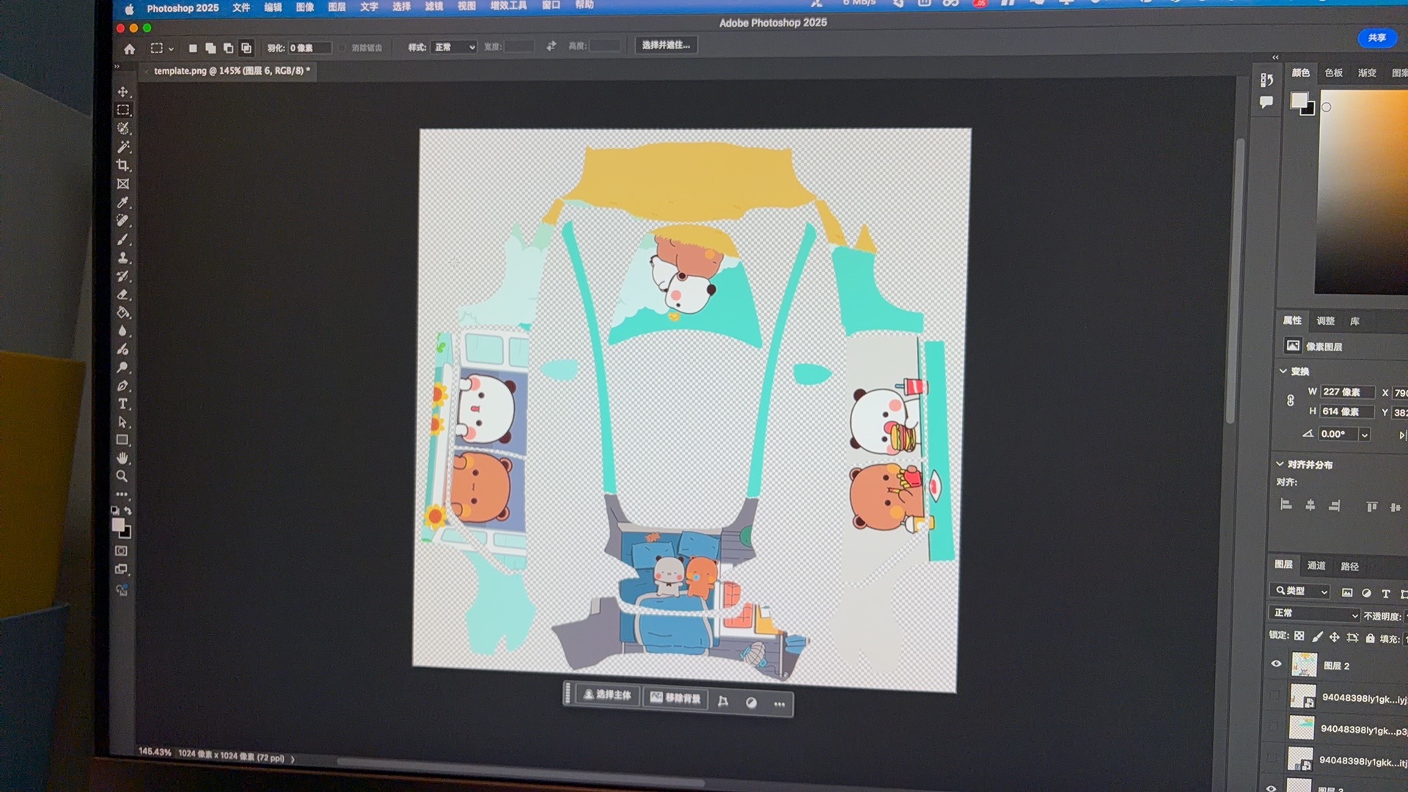Click the foreground color swatch in Color panel

(1299, 100)
